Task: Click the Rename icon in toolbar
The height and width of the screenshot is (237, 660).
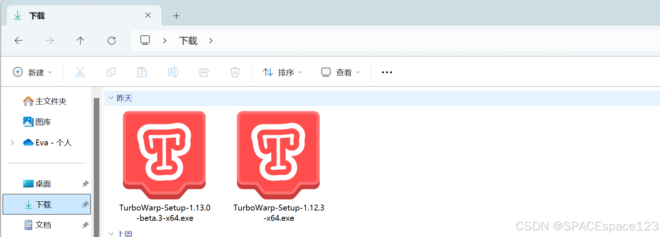Action: [x=173, y=72]
